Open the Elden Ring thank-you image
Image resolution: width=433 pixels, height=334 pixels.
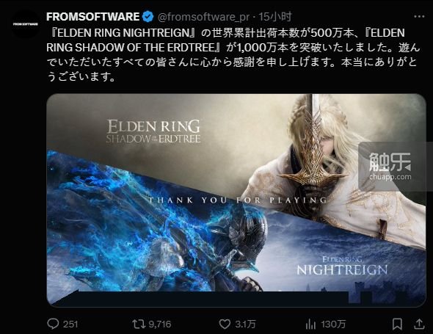point(236,200)
